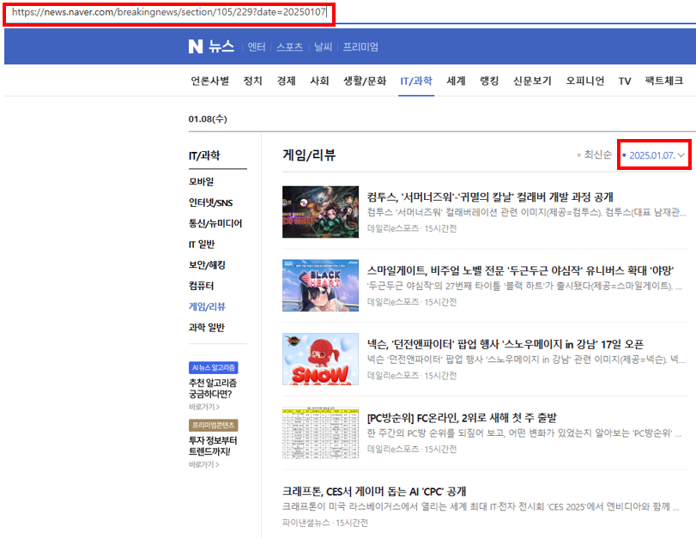Select the IT/과학 tab
This screenshot has height=538, width=696.
pos(416,81)
